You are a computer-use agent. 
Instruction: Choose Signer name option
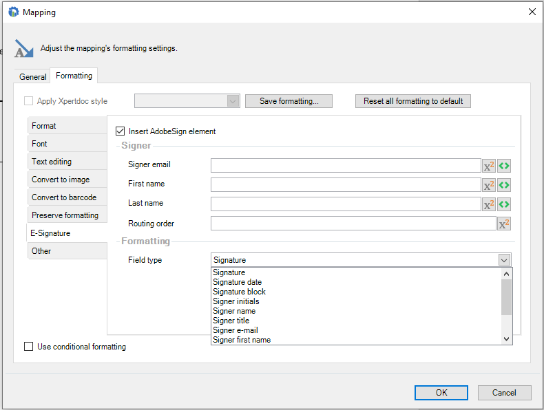pyautogui.click(x=356, y=311)
